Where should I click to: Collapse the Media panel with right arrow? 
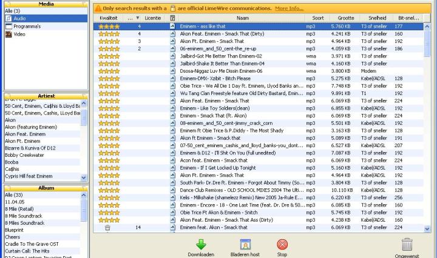(x=85, y=3)
